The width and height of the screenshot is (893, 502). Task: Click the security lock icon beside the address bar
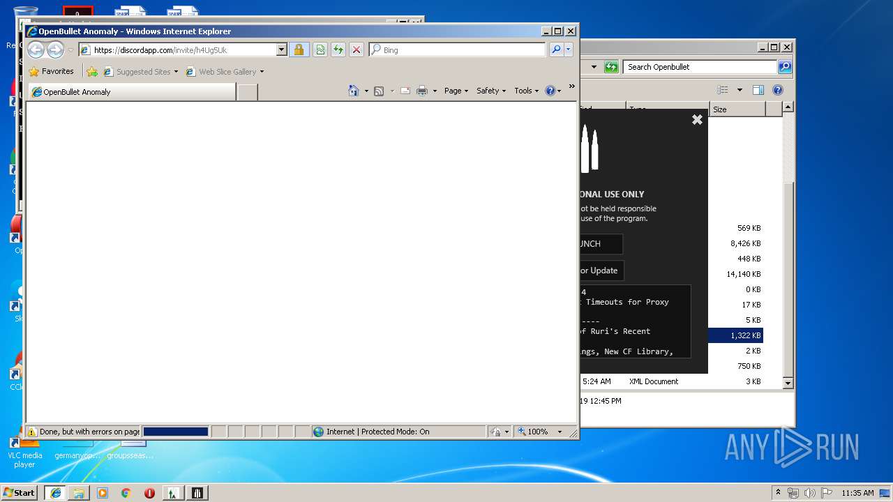[x=299, y=50]
